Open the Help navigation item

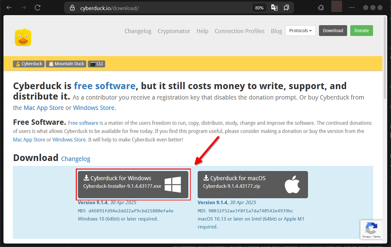202,31
